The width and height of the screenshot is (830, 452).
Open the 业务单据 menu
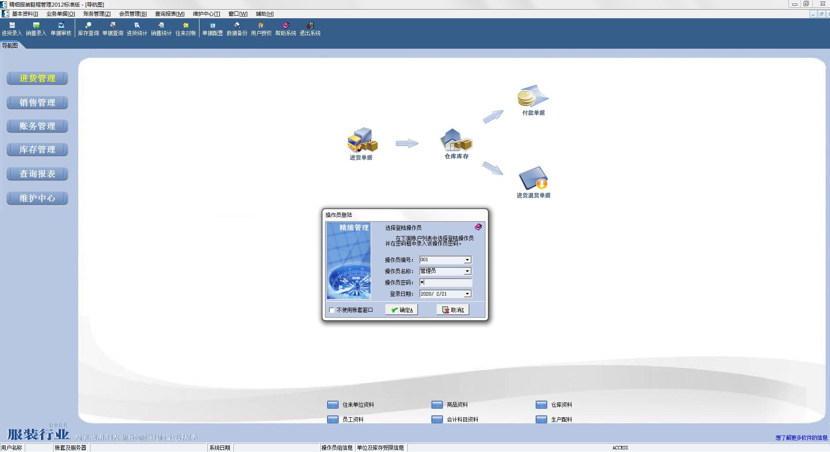pyautogui.click(x=60, y=14)
